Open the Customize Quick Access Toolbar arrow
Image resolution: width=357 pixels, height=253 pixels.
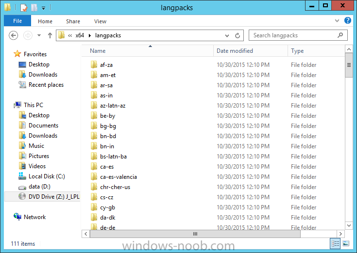43,8
